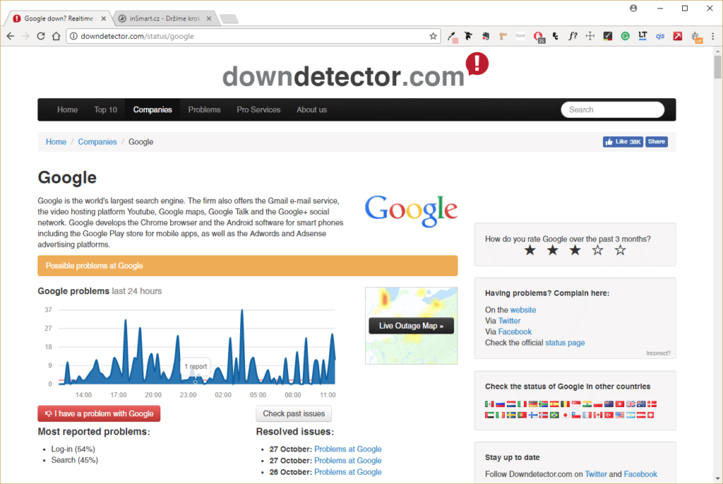
Task: Click the Facebook Like button
Action: click(x=622, y=142)
